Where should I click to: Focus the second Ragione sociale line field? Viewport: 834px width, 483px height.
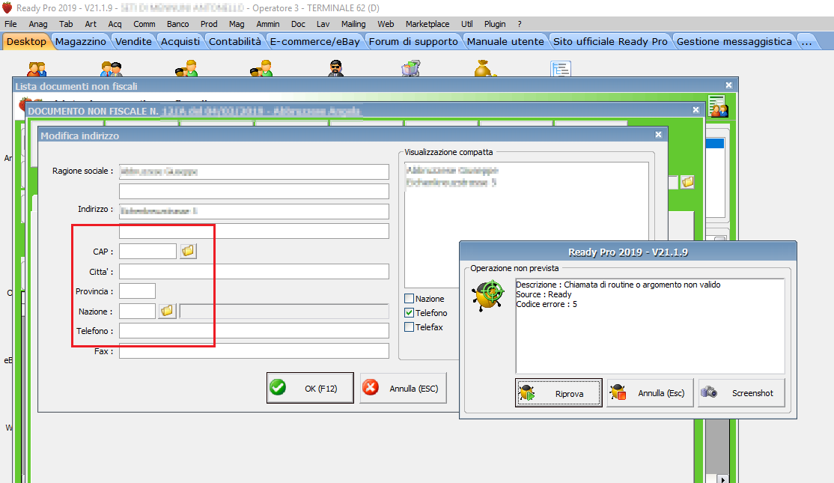(x=254, y=191)
